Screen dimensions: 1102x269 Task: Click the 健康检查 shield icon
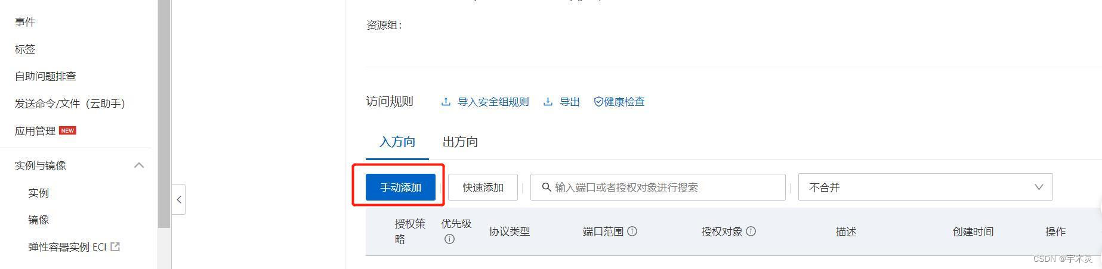(598, 102)
